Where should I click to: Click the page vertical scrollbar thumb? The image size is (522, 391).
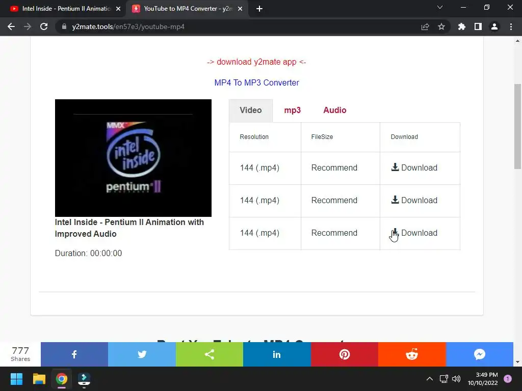pos(517,126)
